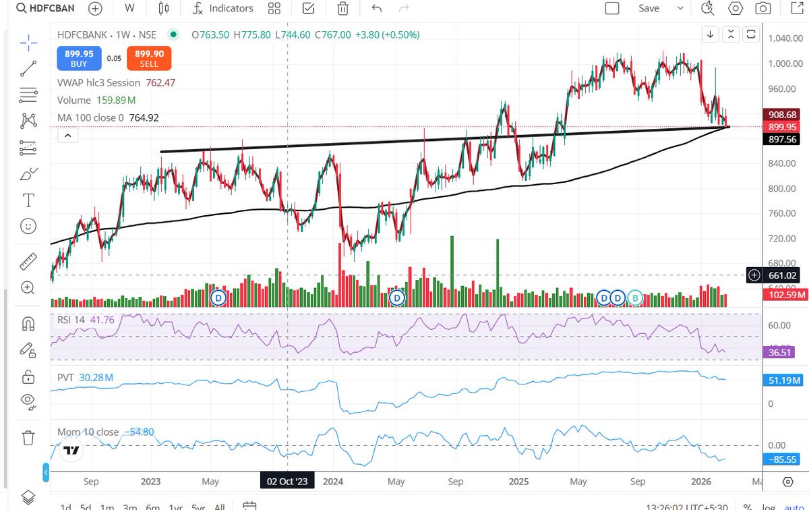
Task: Switch range to 3m
Action: [130, 507]
